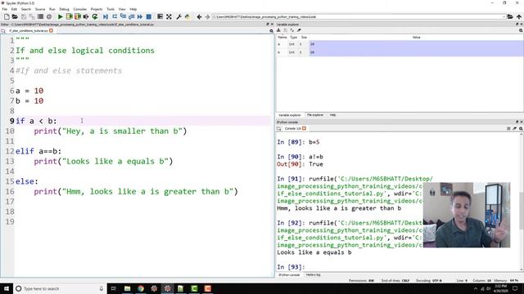Browse for a working directory folder icon

510,16
